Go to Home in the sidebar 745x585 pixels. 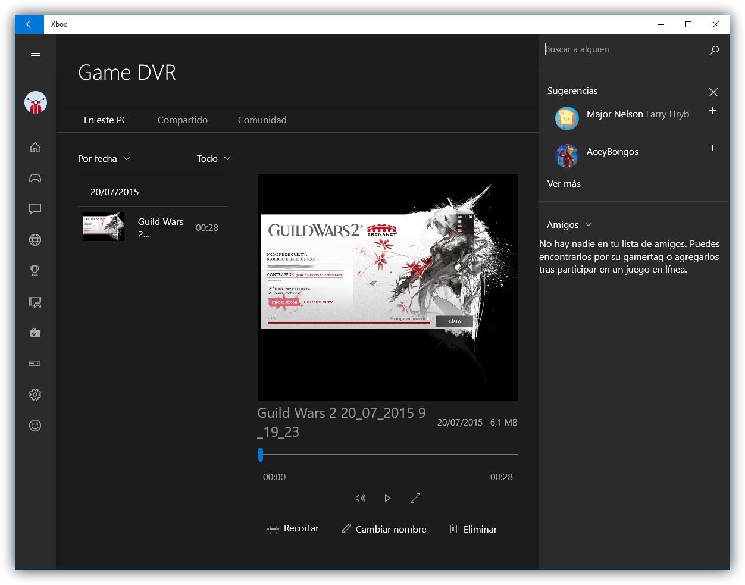(x=35, y=148)
